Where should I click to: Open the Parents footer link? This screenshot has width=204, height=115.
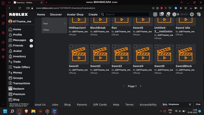(82, 104)
